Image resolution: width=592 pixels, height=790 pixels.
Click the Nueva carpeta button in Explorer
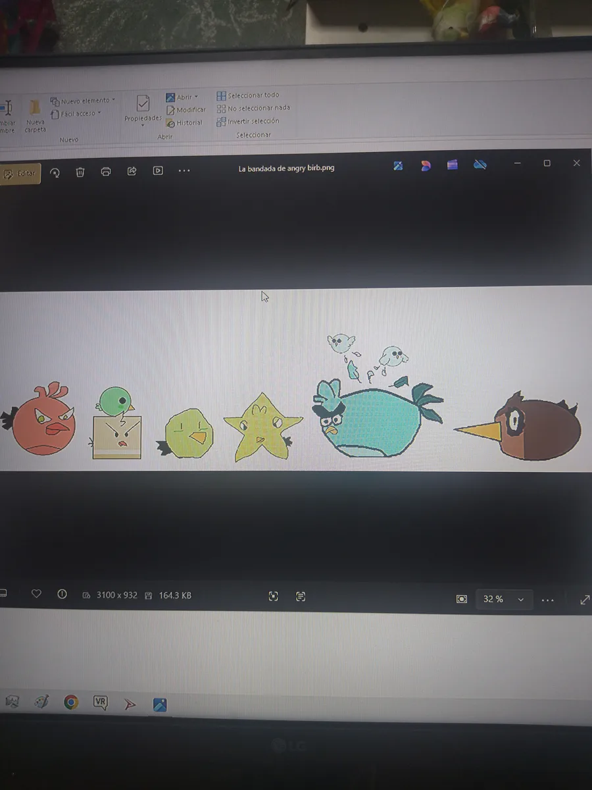click(35, 116)
